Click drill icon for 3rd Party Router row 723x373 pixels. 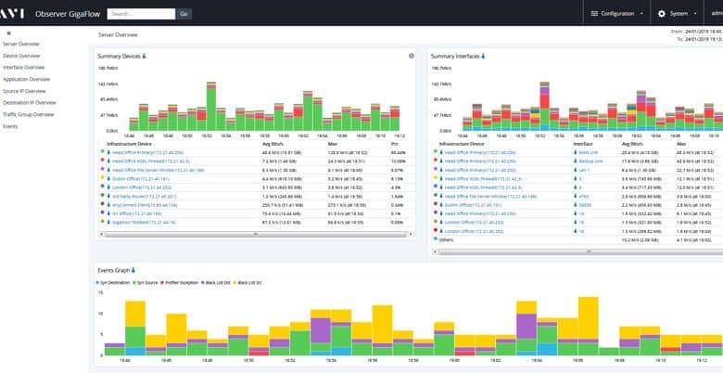coord(108,196)
